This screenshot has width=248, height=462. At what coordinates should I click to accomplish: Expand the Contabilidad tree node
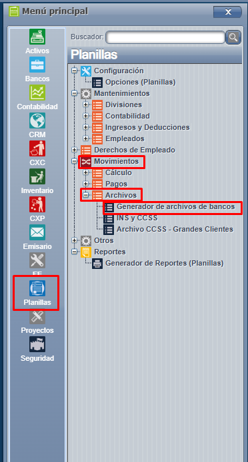86,116
